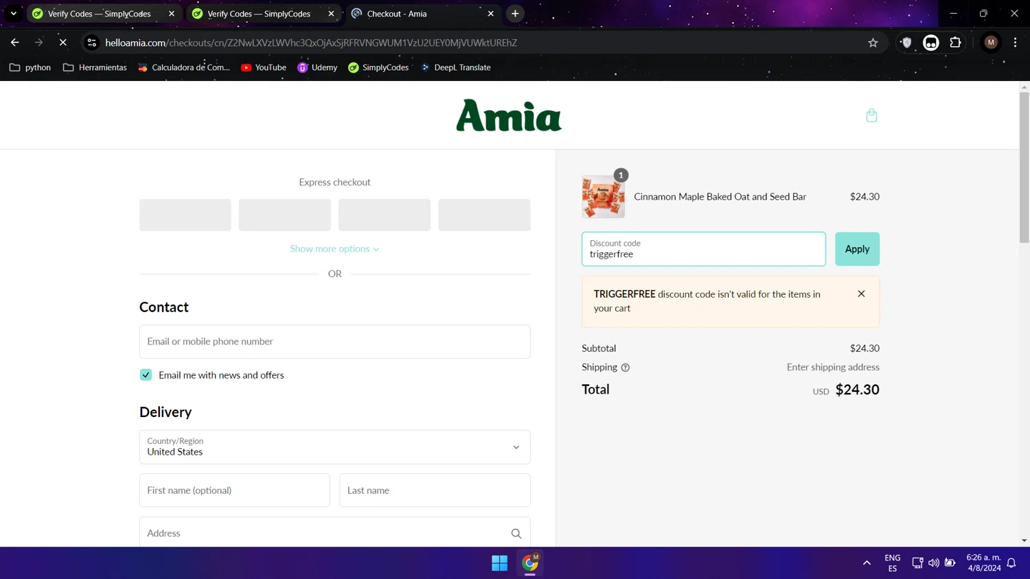This screenshot has width=1030, height=579.
Task: Open the site information icon in address bar
Action: [91, 43]
